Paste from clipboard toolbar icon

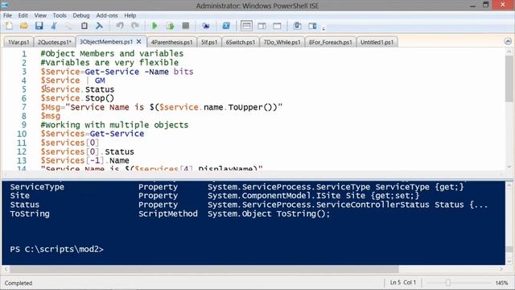[x=84, y=26]
